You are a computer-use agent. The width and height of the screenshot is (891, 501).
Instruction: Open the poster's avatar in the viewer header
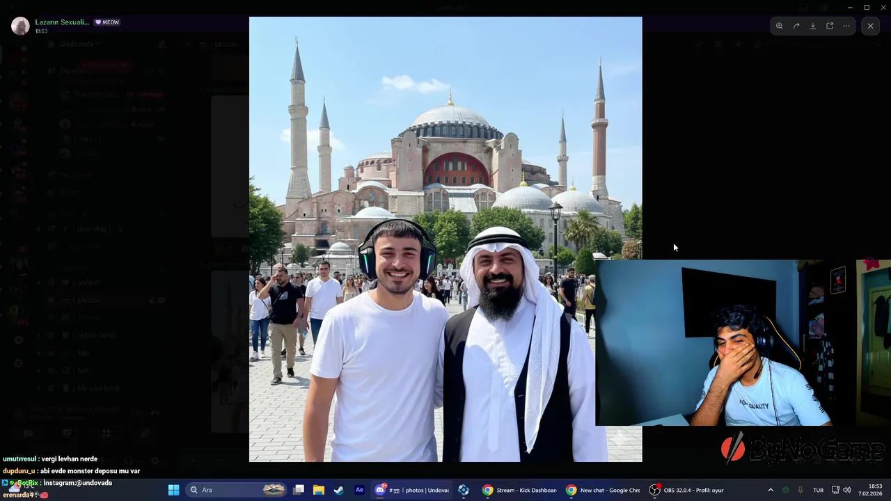tap(21, 26)
